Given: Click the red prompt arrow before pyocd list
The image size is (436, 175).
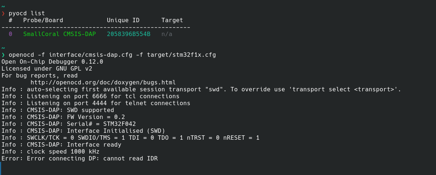Looking at the screenshot, I should click(3, 13).
